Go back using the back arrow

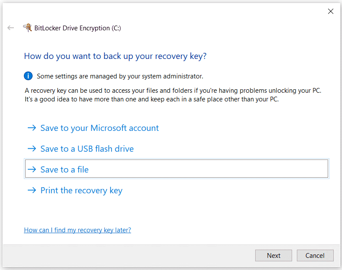point(10,28)
